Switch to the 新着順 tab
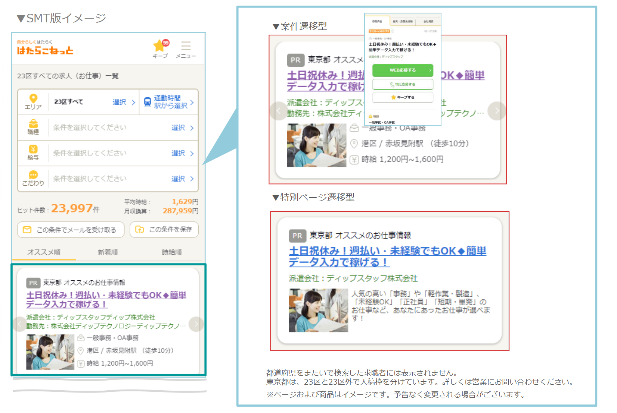 [108, 252]
